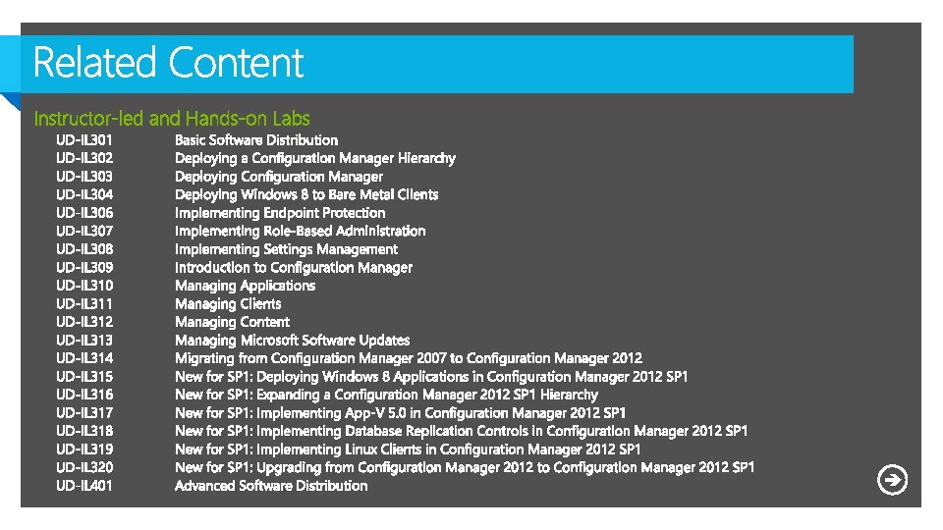The image size is (943, 530).
Task: Click course code UD-IL302
Action: pyautogui.click(x=84, y=158)
